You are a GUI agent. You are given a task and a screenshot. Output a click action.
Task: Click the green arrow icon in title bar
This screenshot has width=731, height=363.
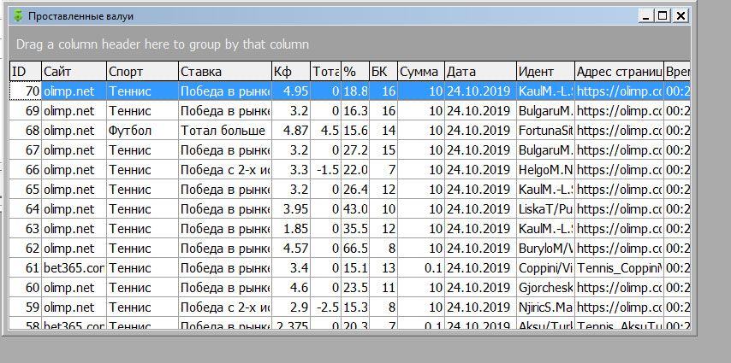click(x=18, y=15)
